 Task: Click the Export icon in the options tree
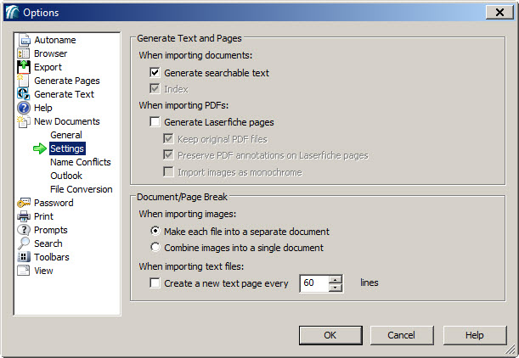click(24, 67)
